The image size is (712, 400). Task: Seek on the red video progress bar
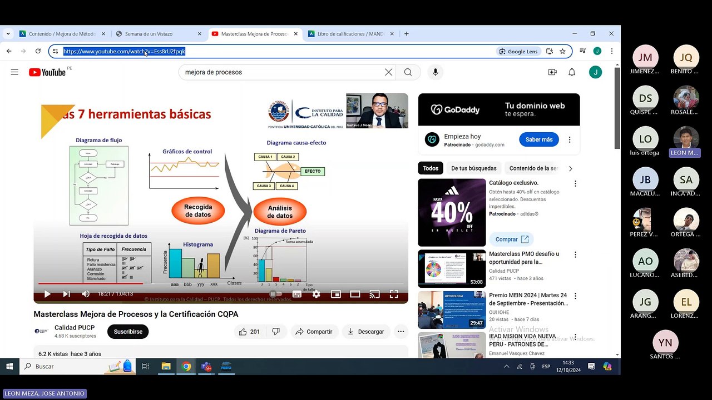(x=221, y=283)
